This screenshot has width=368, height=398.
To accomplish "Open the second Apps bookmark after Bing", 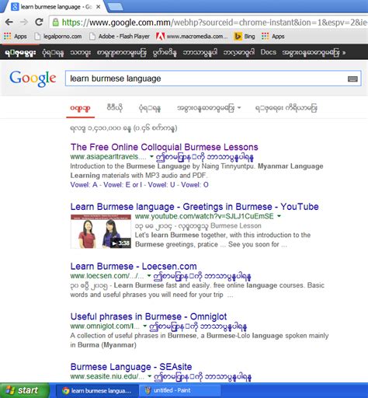I will pos(273,37).
